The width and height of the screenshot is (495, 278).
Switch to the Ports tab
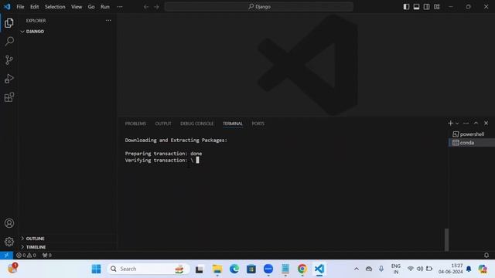coord(258,124)
